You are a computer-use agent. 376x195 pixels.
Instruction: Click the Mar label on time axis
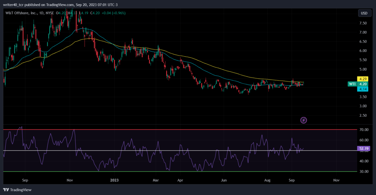point(156,180)
